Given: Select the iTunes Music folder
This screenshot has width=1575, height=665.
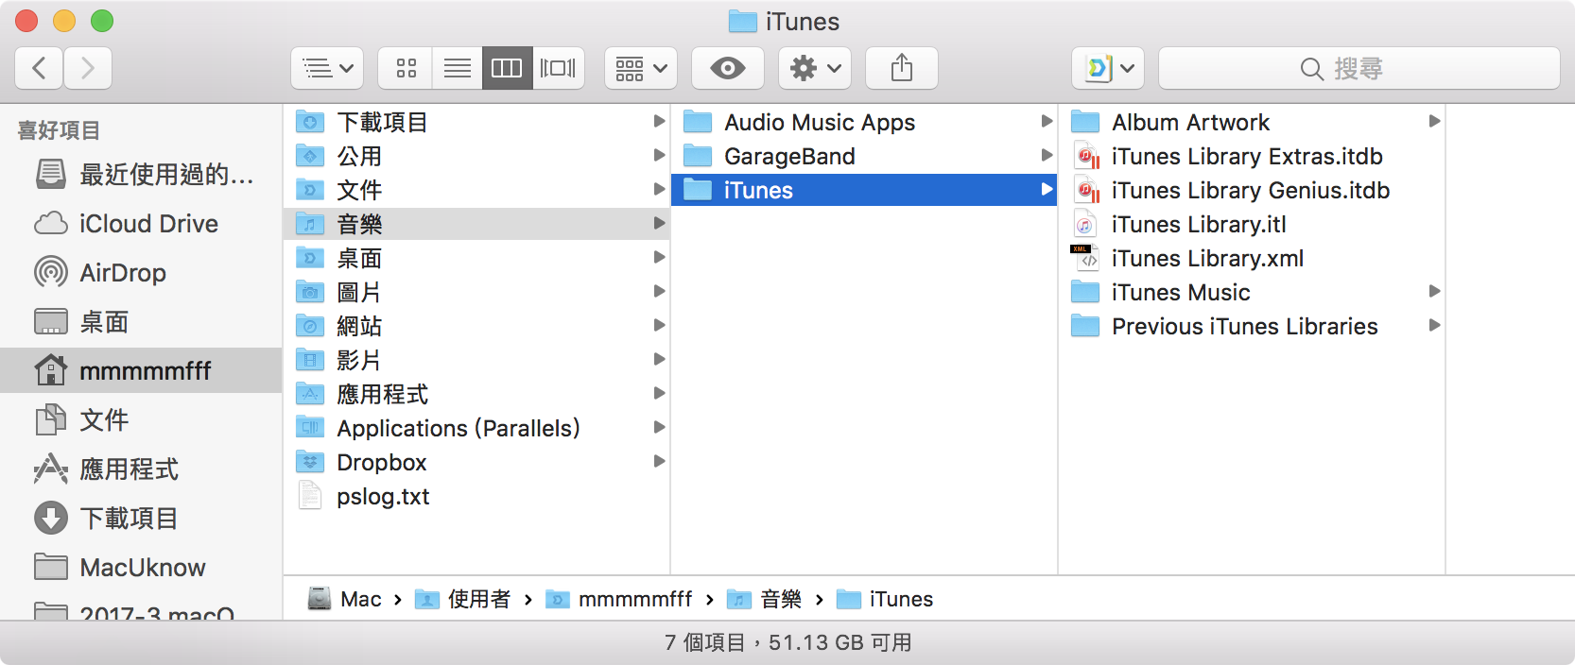Looking at the screenshot, I should (1252, 292).
